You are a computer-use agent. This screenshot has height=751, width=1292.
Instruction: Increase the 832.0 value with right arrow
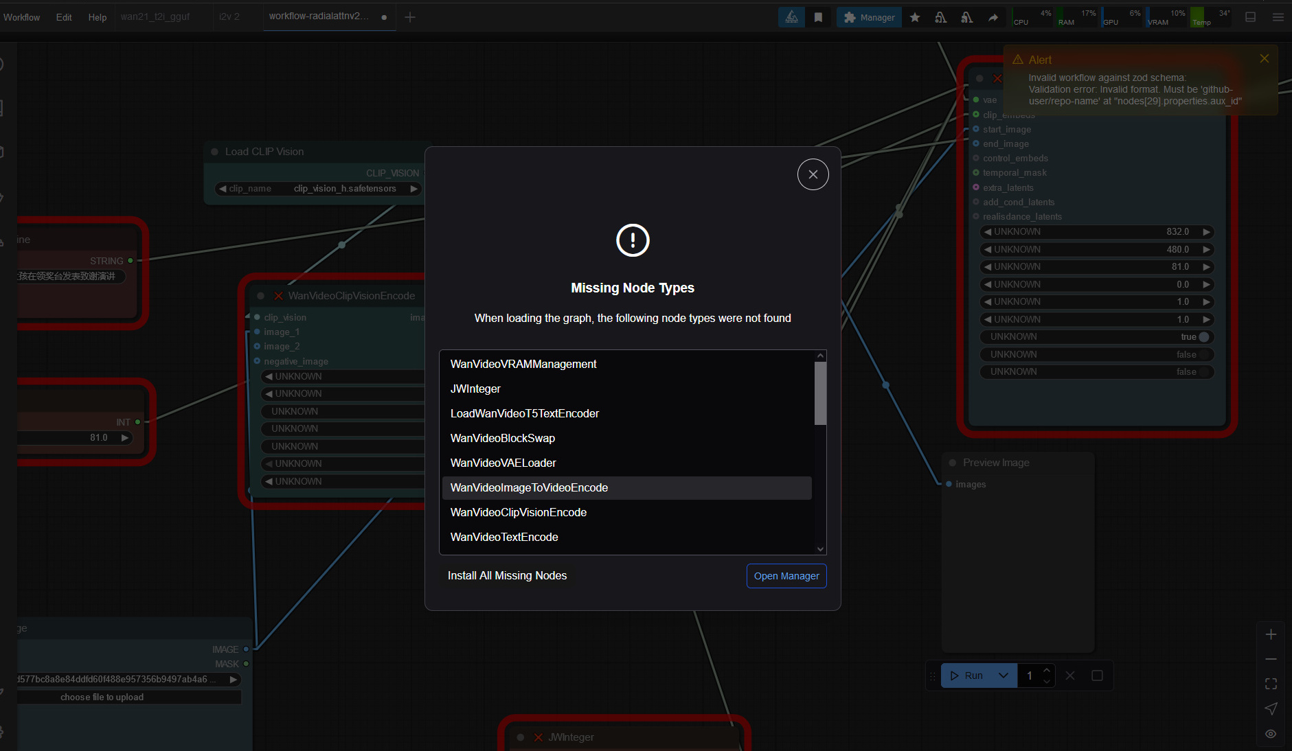coord(1206,232)
